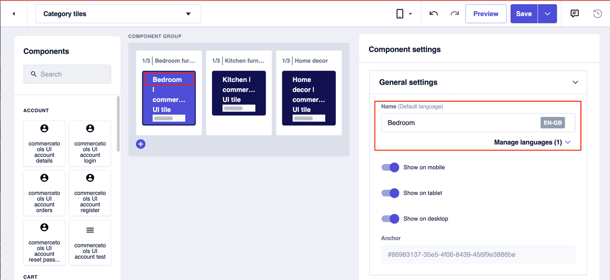Open comments via the speech bubble icon
The height and width of the screenshot is (280, 610).
575,13
